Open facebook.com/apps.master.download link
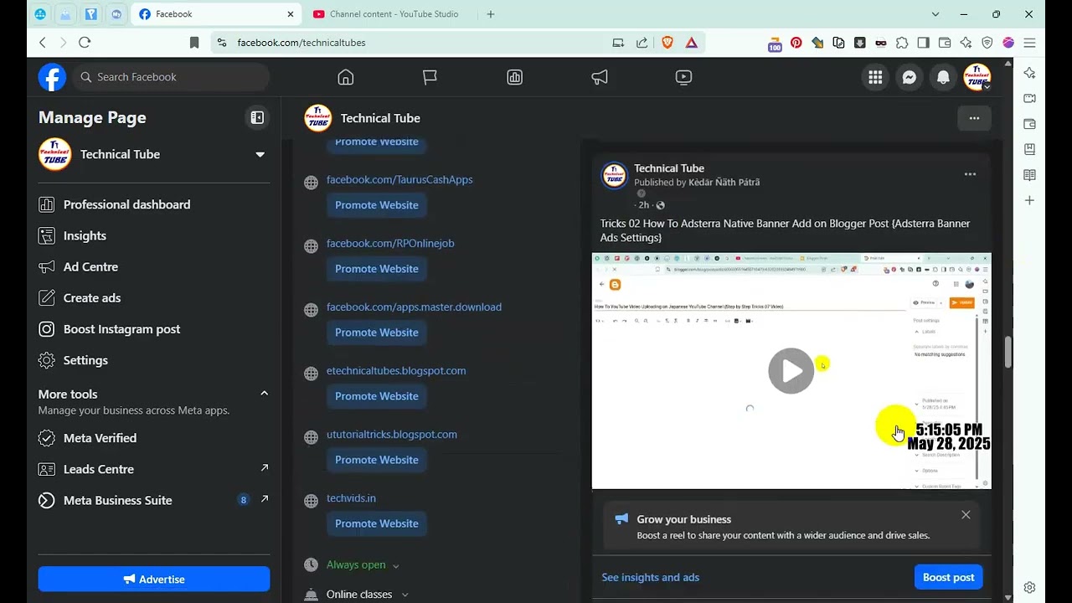The image size is (1072, 603). point(414,307)
